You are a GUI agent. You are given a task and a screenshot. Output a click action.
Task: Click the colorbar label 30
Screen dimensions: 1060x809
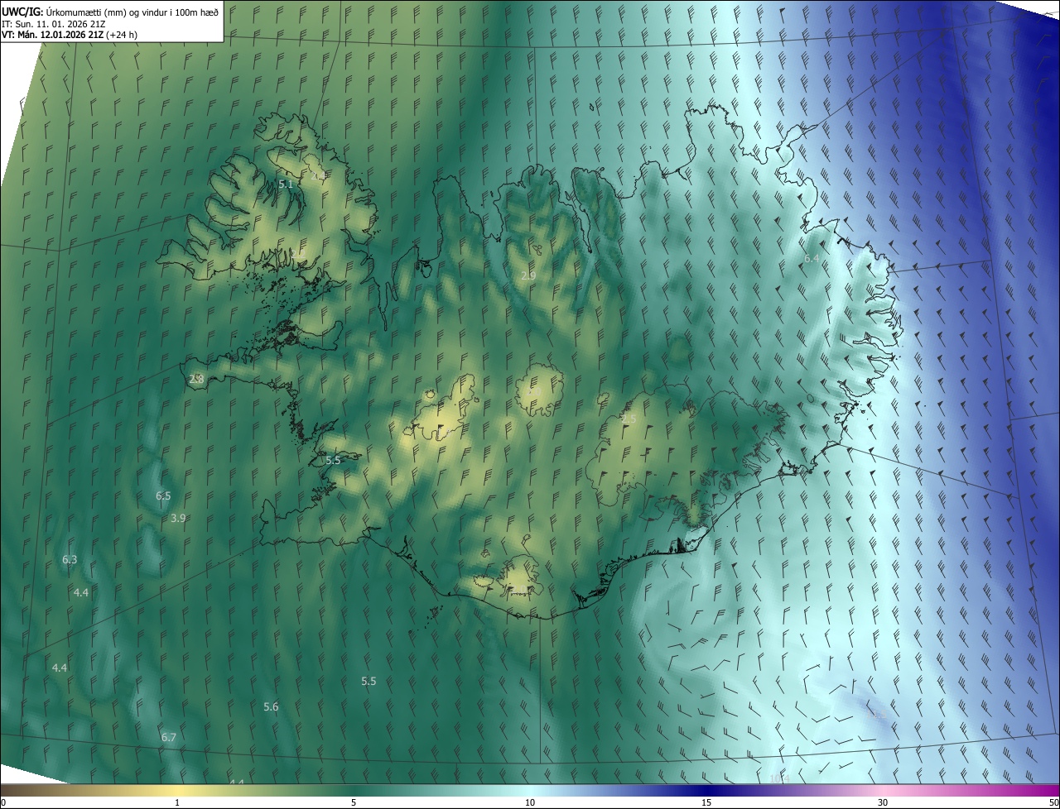coord(883,802)
